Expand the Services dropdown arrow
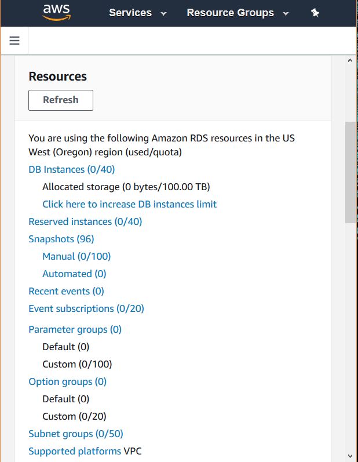The height and width of the screenshot is (462, 358). click(x=164, y=13)
